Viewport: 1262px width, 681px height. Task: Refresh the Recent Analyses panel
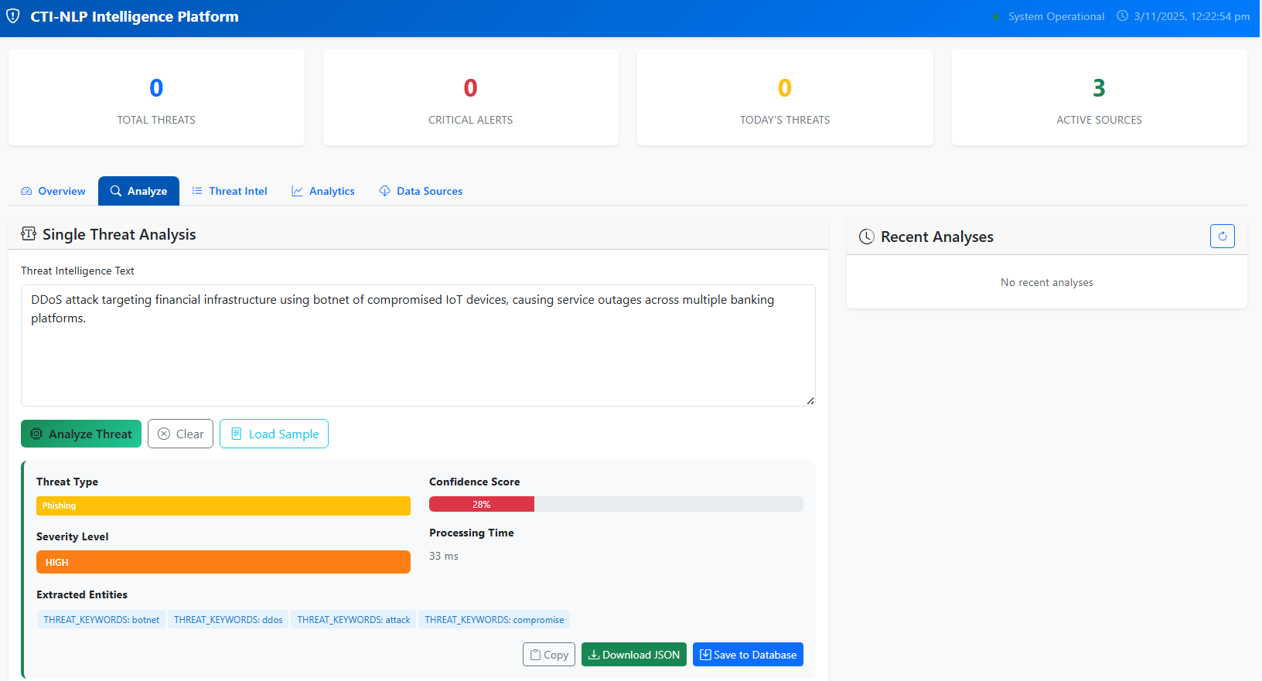(x=1223, y=237)
